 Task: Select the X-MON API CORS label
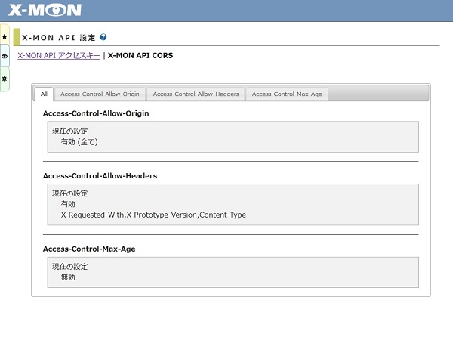coord(140,55)
